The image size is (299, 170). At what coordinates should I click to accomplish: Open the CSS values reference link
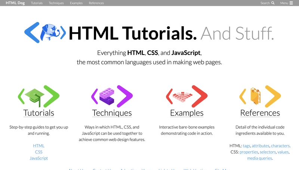click(x=283, y=152)
